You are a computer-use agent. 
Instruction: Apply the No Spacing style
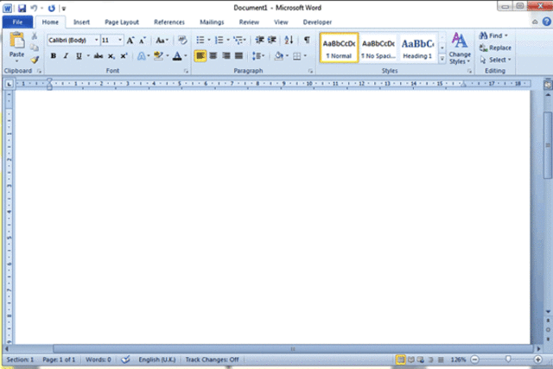tap(378, 48)
